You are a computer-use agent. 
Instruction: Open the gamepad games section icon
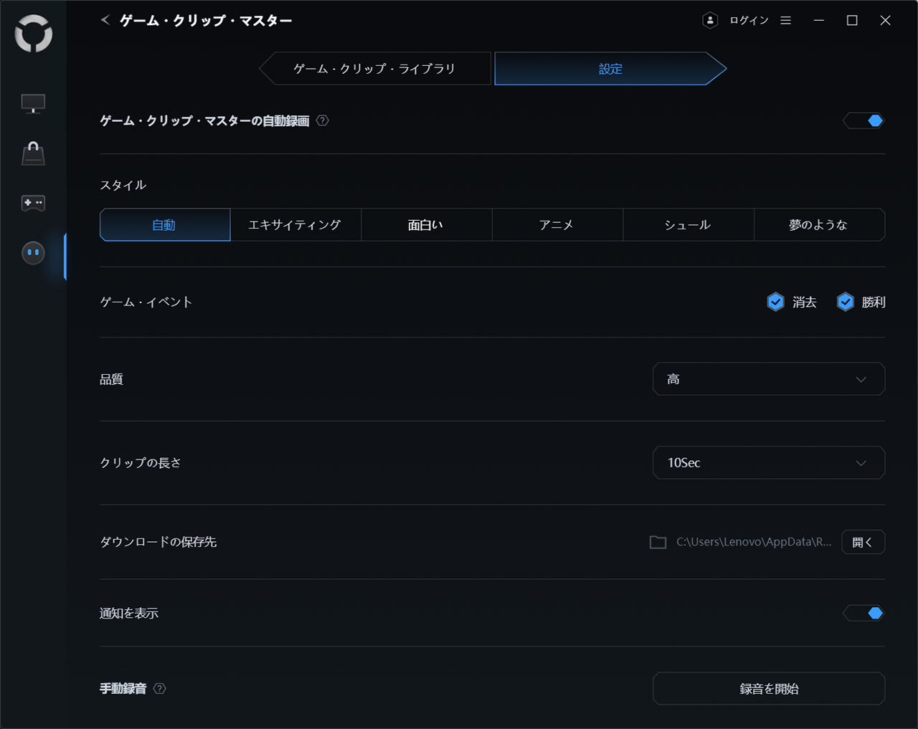pos(33,203)
